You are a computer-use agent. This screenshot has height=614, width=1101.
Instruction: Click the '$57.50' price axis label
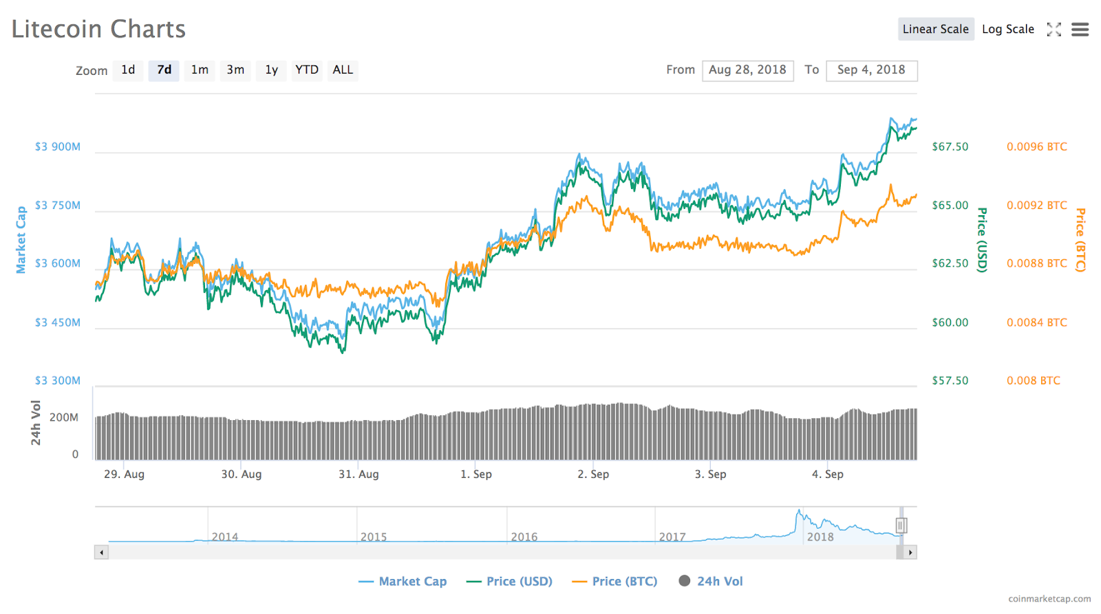(950, 381)
